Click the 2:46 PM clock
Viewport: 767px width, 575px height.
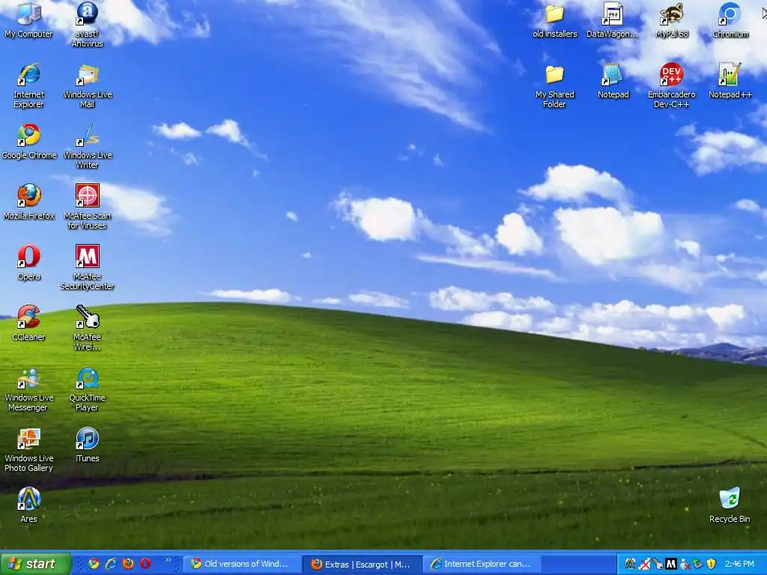pyautogui.click(x=739, y=564)
